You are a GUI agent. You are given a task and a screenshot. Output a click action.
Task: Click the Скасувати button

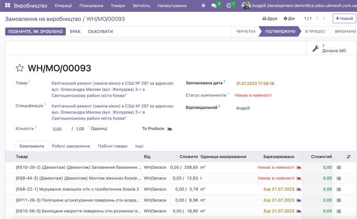(x=100, y=32)
